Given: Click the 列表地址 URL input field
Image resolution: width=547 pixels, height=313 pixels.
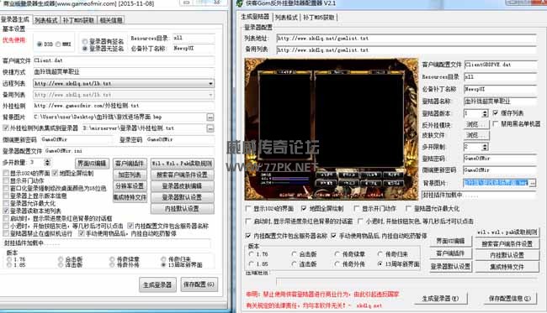Looking at the screenshot, I should point(406,39).
